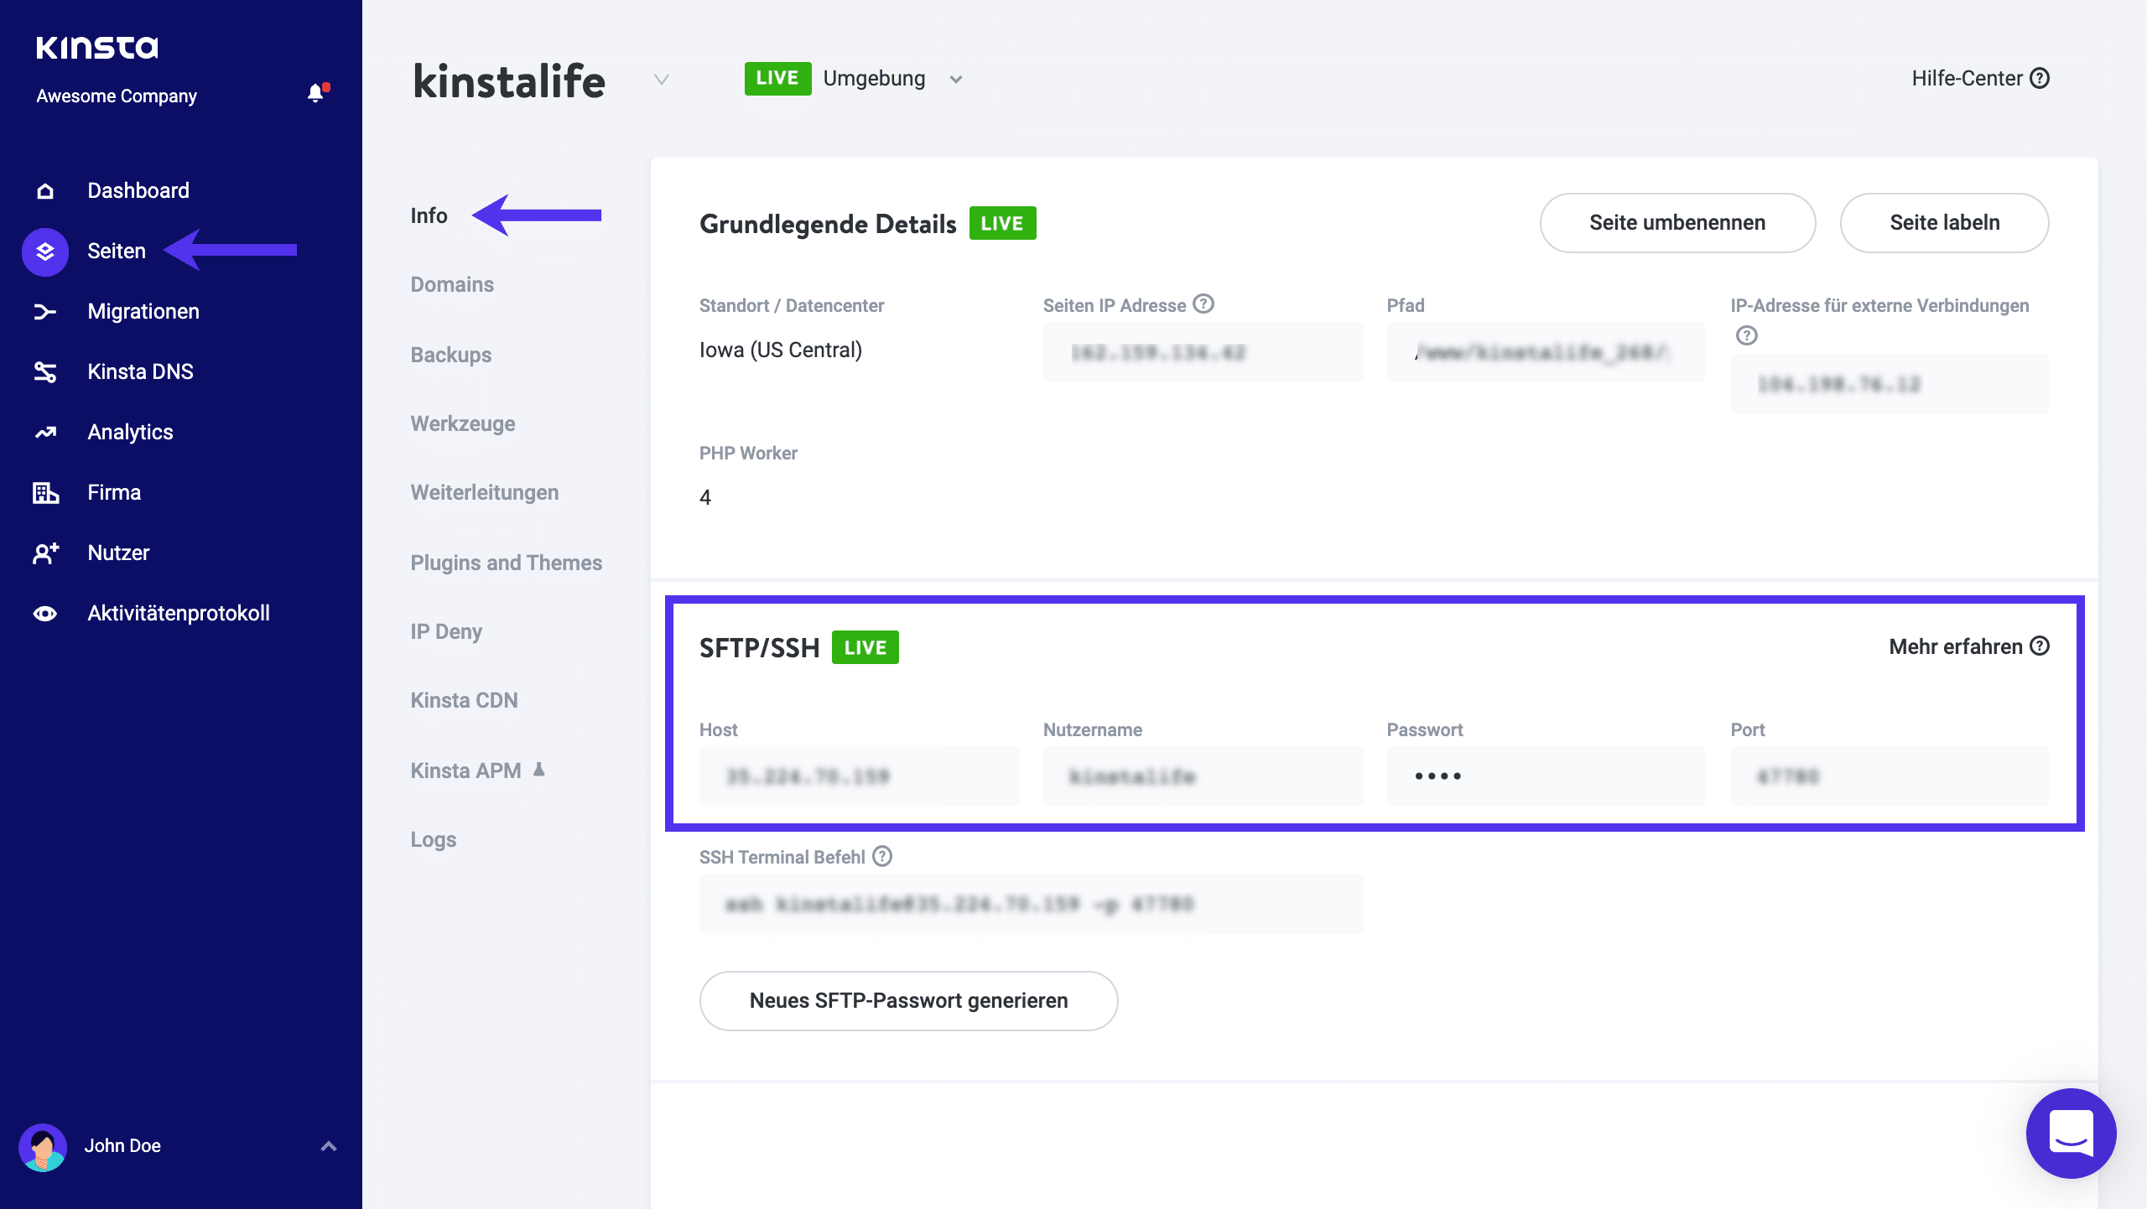Select Kinsta DNS in the sidebar
This screenshot has width=2147, height=1209.
point(140,371)
